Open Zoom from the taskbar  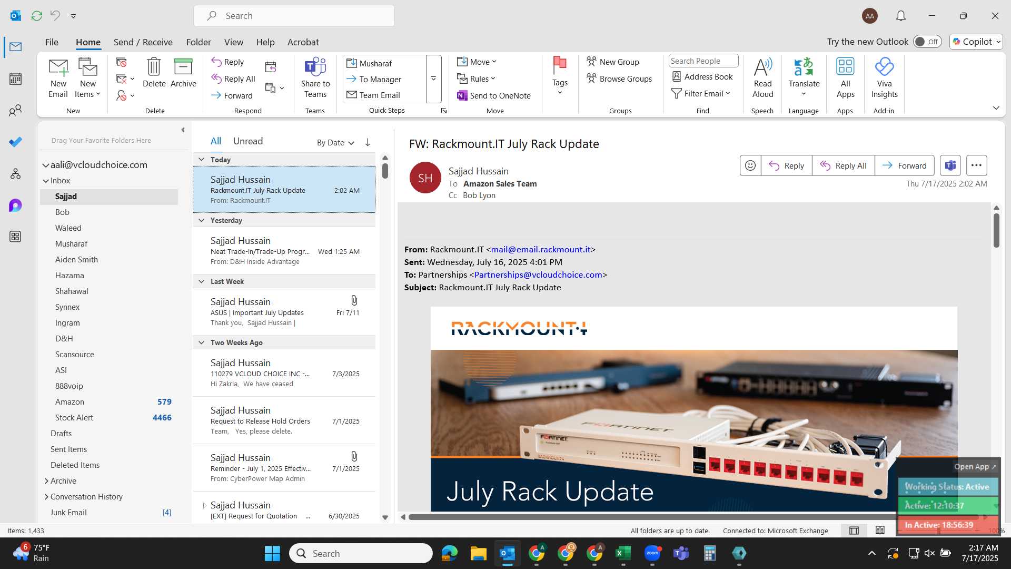pyautogui.click(x=652, y=553)
